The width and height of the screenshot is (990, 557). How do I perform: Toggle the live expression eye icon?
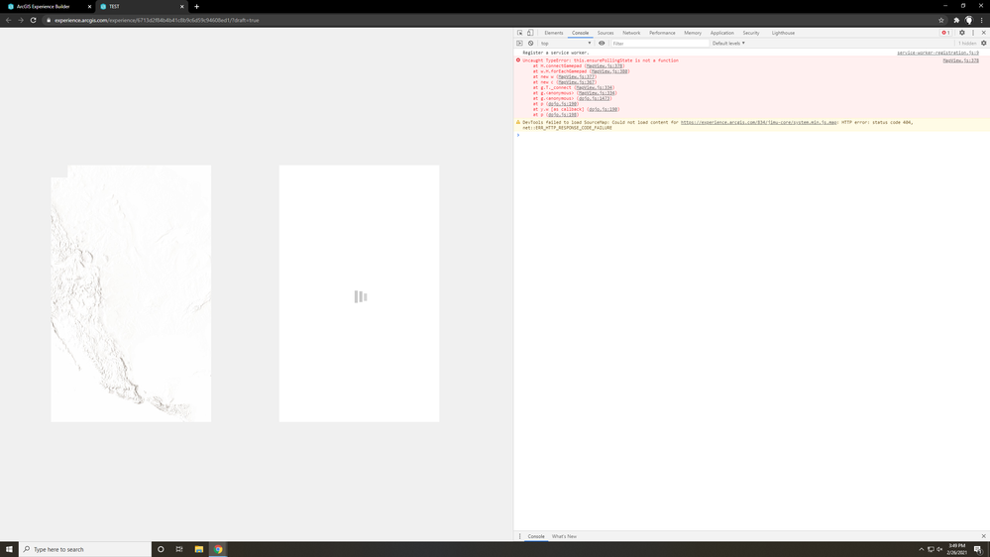tap(602, 44)
